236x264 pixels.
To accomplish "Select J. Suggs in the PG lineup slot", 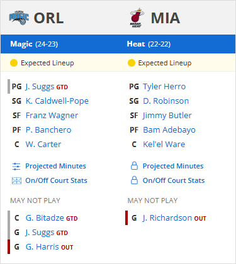I will pyautogui.click(x=40, y=87).
